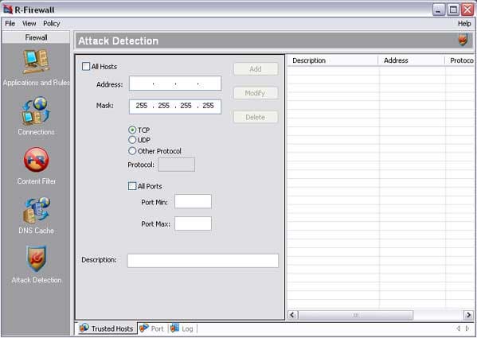477x338 pixels.
Task: Click the Address IP input field
Action: point(175,84)
